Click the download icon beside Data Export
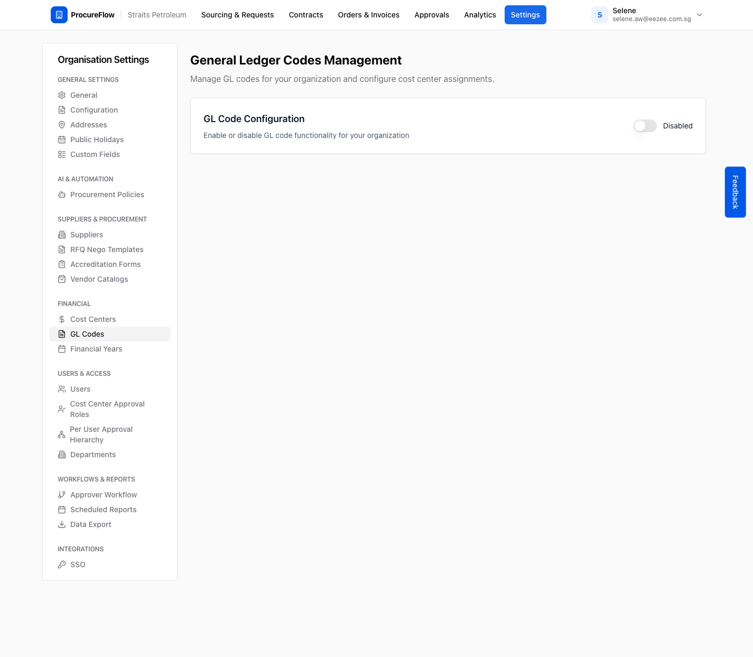Image resolution: width=753 pixels, height=657 pixels. pyautogui.click(x=62, y=524)
